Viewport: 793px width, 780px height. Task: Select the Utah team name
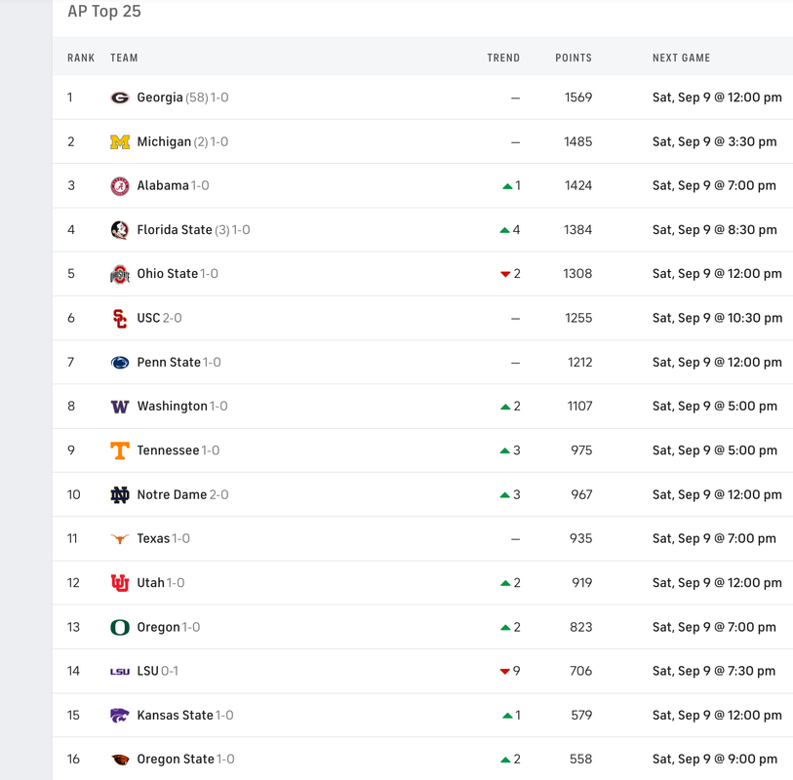151,583
